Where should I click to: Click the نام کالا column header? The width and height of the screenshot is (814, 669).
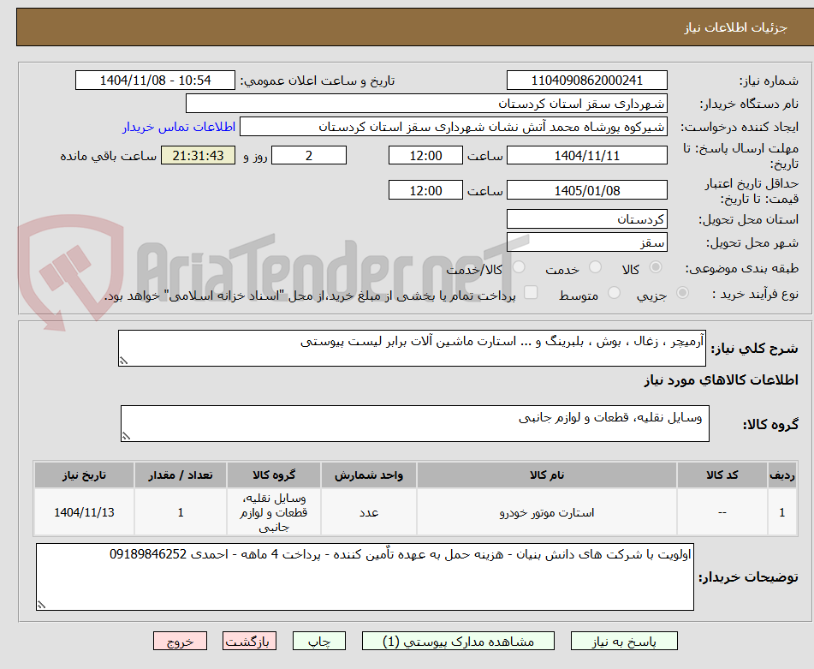(547, 475)
